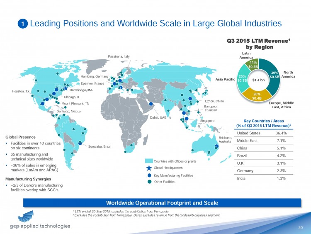The image size is (311, 234).
Task: Click the Global Headquarters star in legend
Action: click(x=148, y=168)
